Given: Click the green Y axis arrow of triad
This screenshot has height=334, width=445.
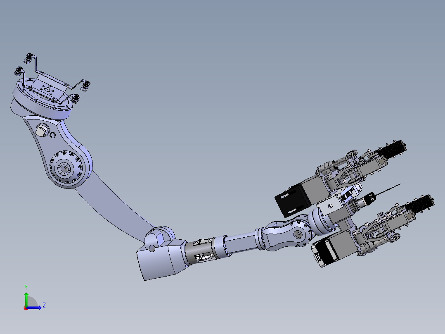Looking at the screenshot, I should tap(26, 298).
